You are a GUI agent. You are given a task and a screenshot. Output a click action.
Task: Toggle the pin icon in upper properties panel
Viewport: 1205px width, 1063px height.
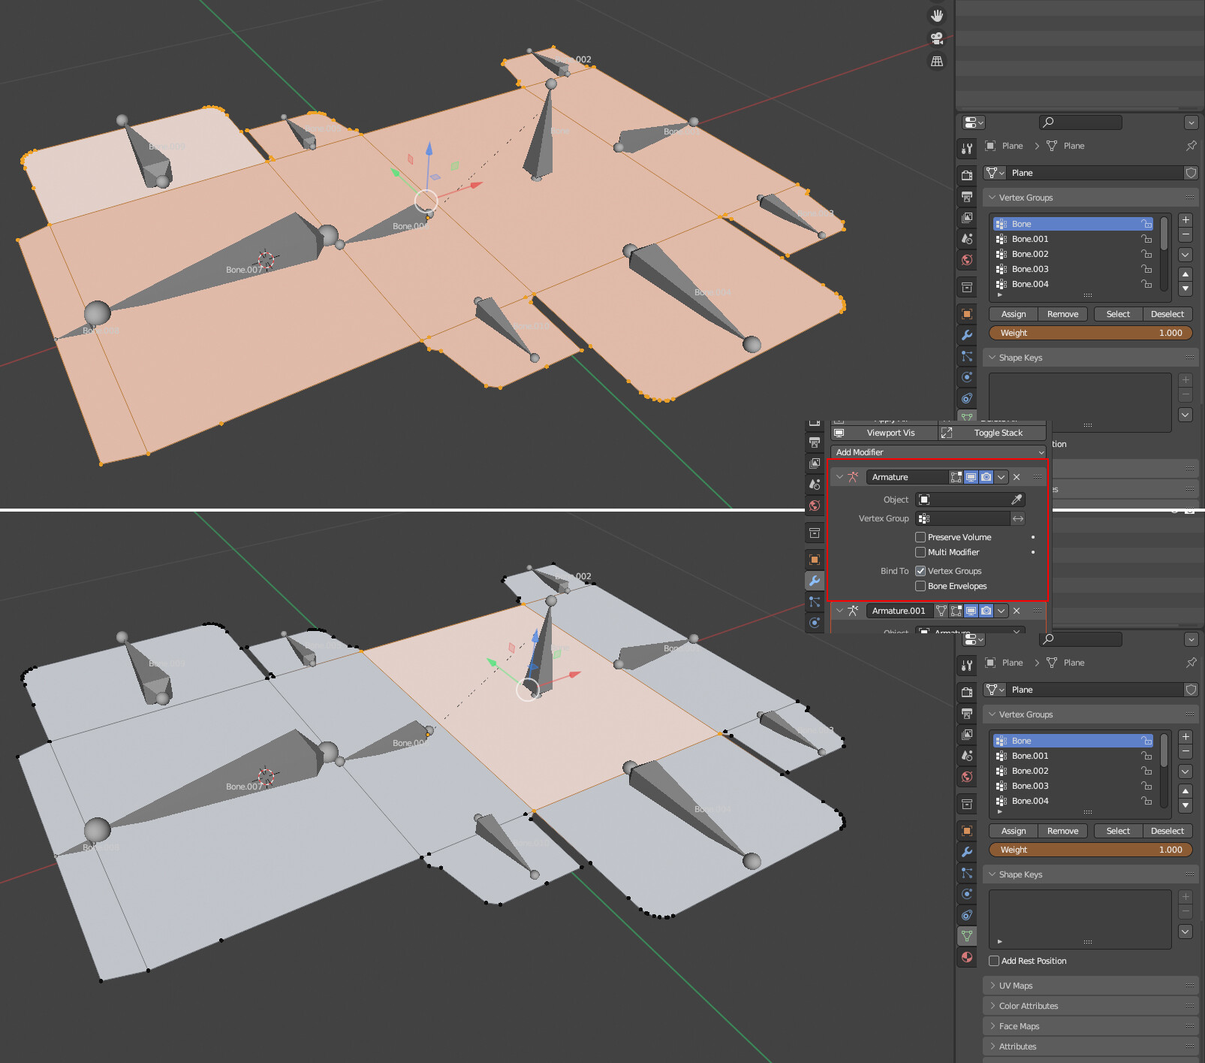point(1191,146)
